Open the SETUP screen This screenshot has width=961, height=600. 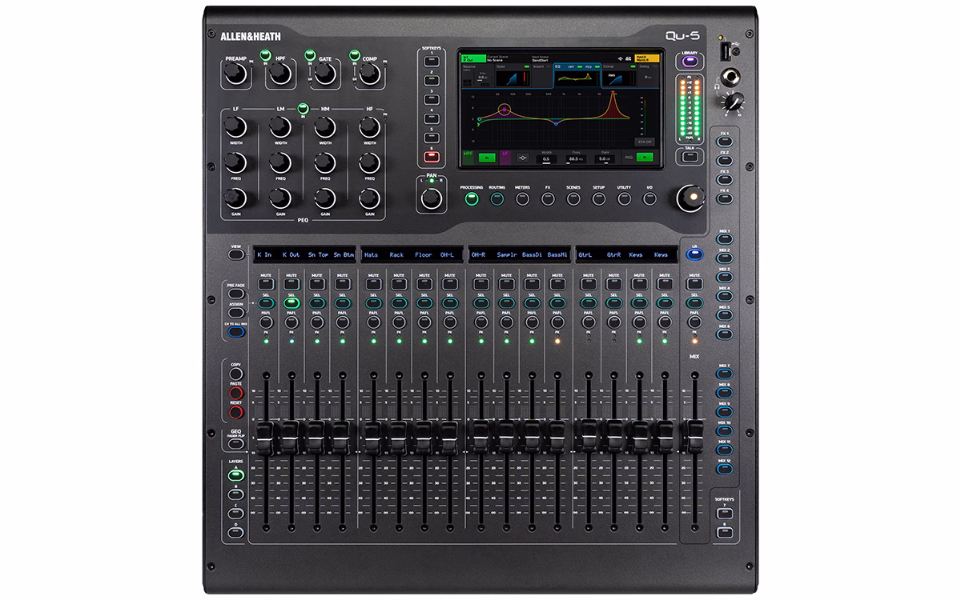tap(598, 198)
